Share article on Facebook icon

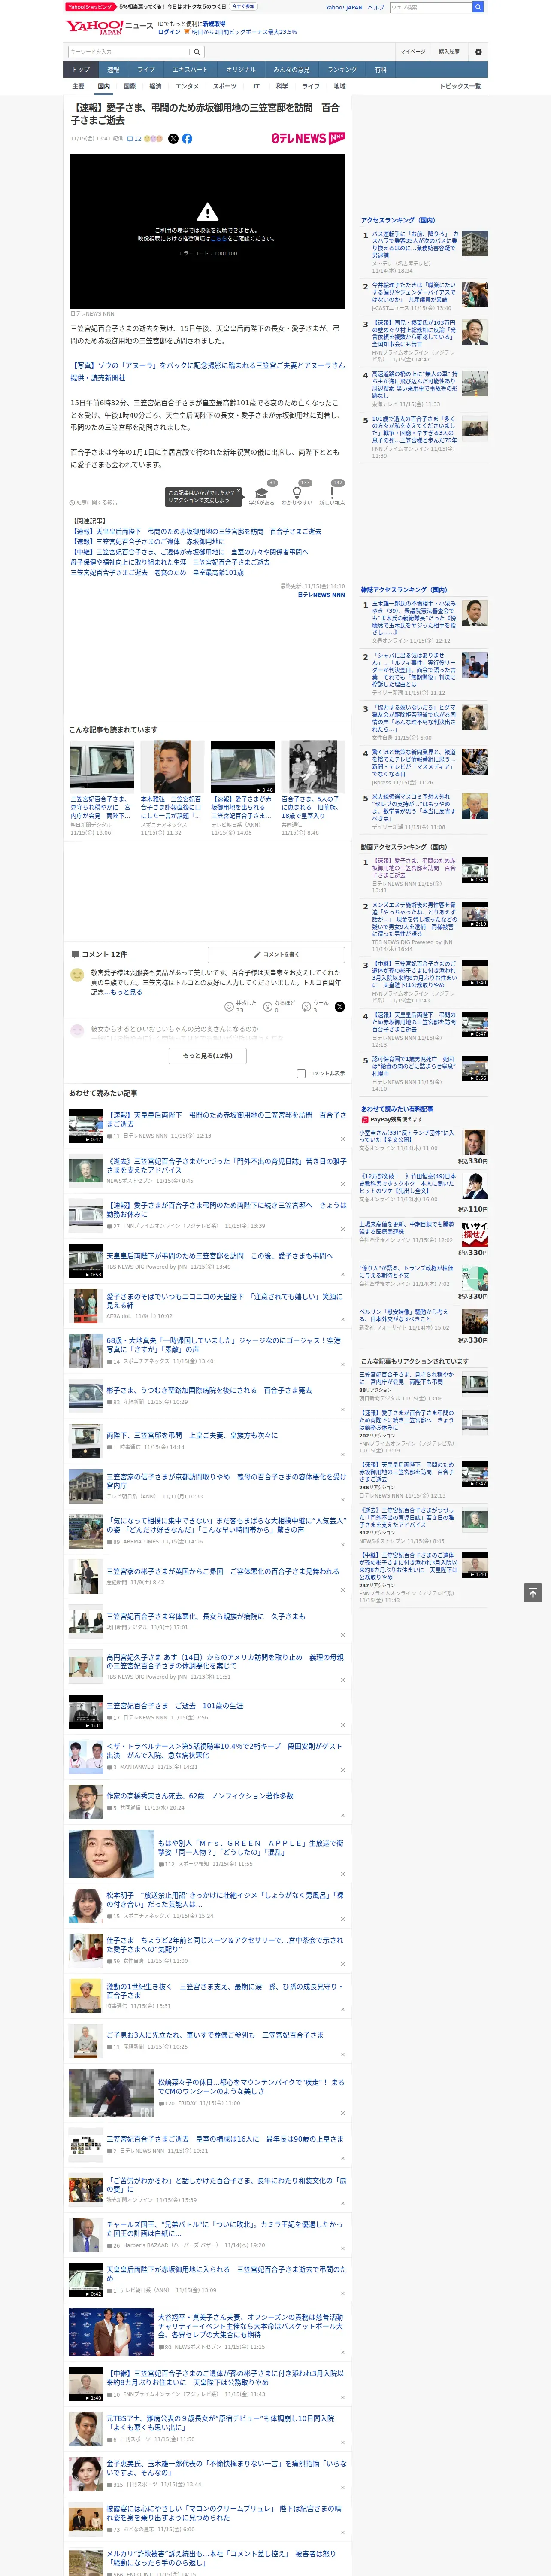187,139
